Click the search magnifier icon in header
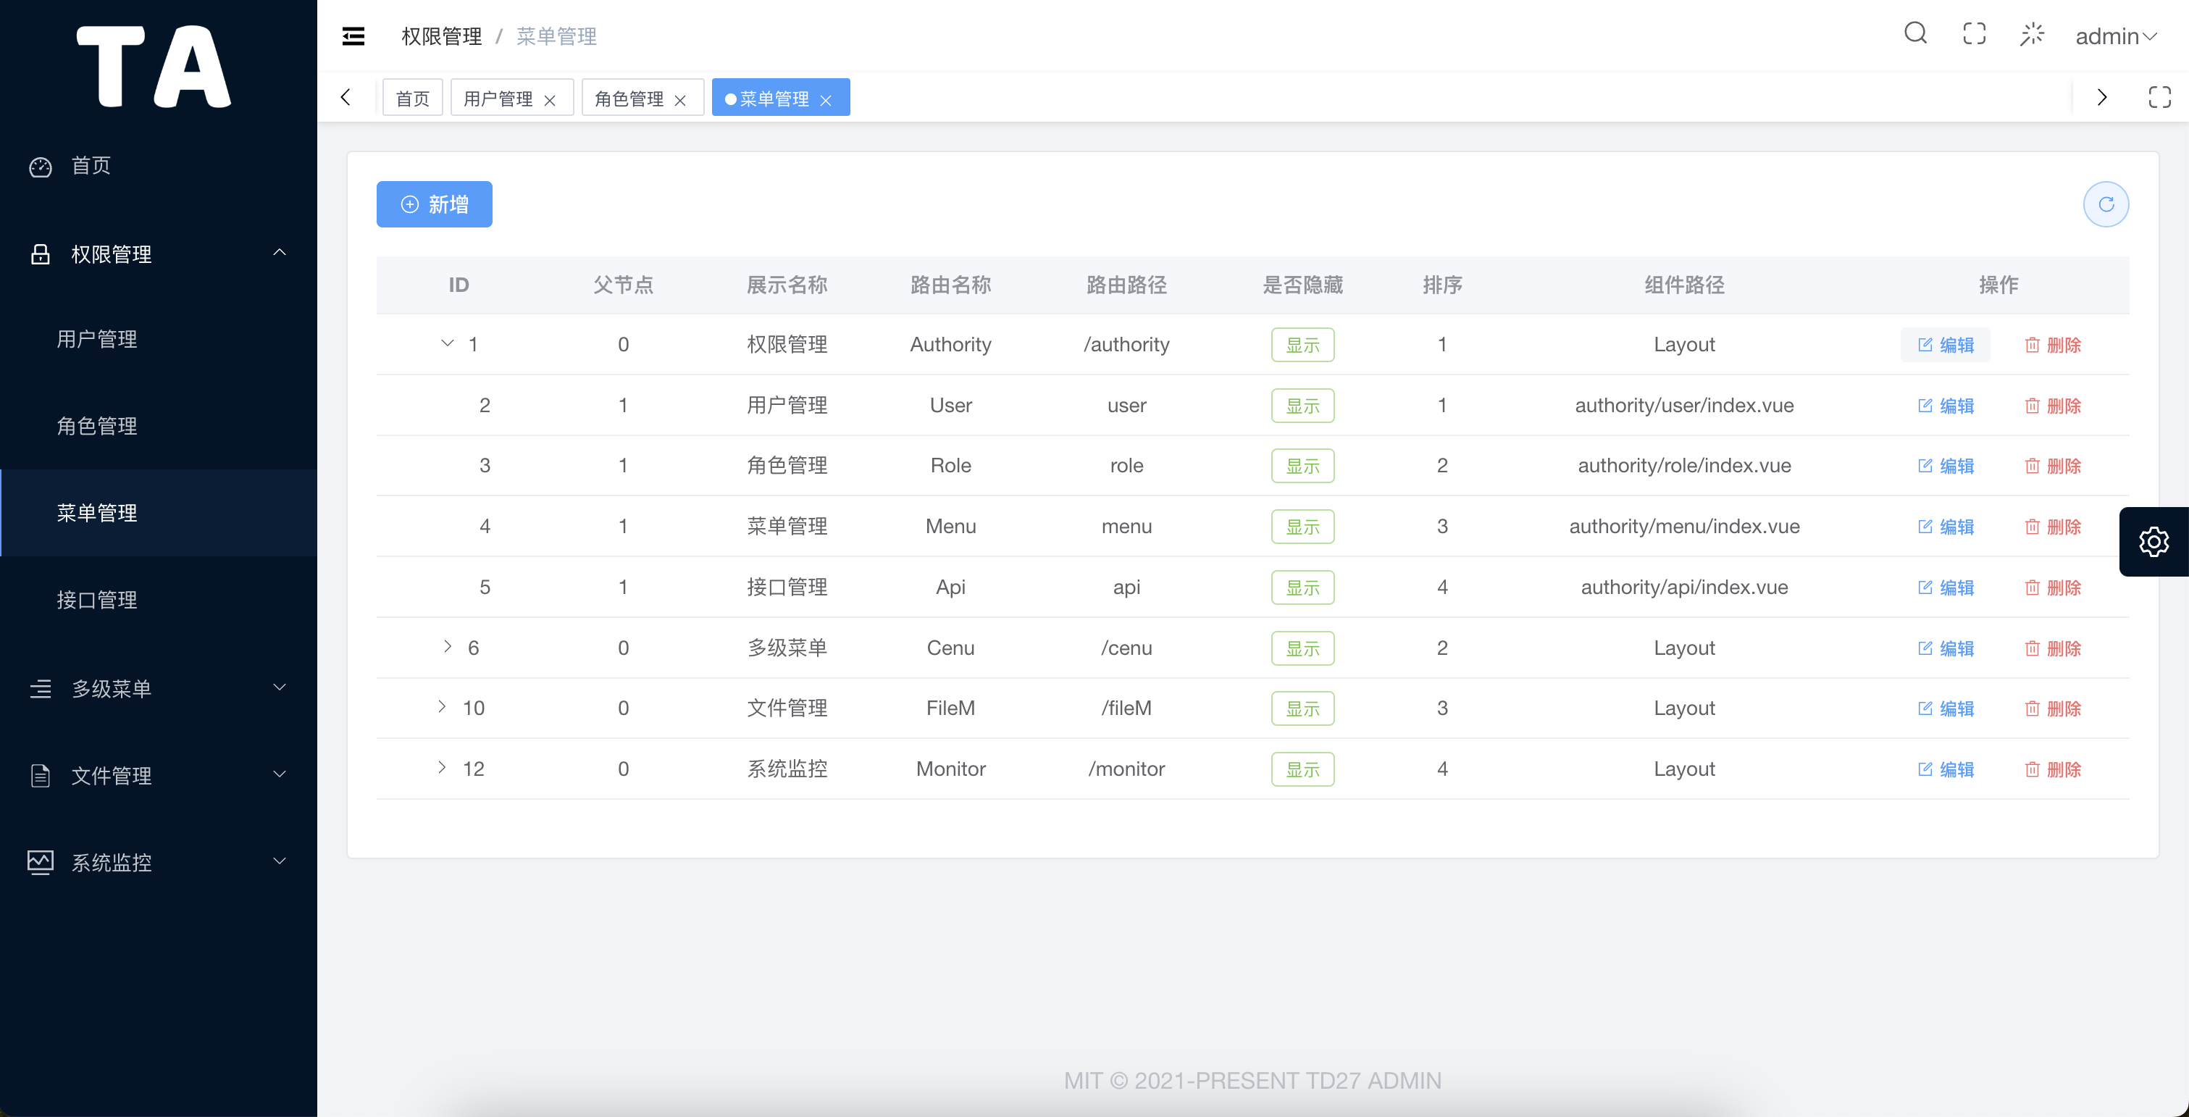Screen dimensions: 2189x1117 coord(1915,34)
